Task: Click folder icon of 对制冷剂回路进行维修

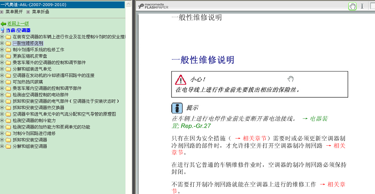Action: (x=8, y=133)
